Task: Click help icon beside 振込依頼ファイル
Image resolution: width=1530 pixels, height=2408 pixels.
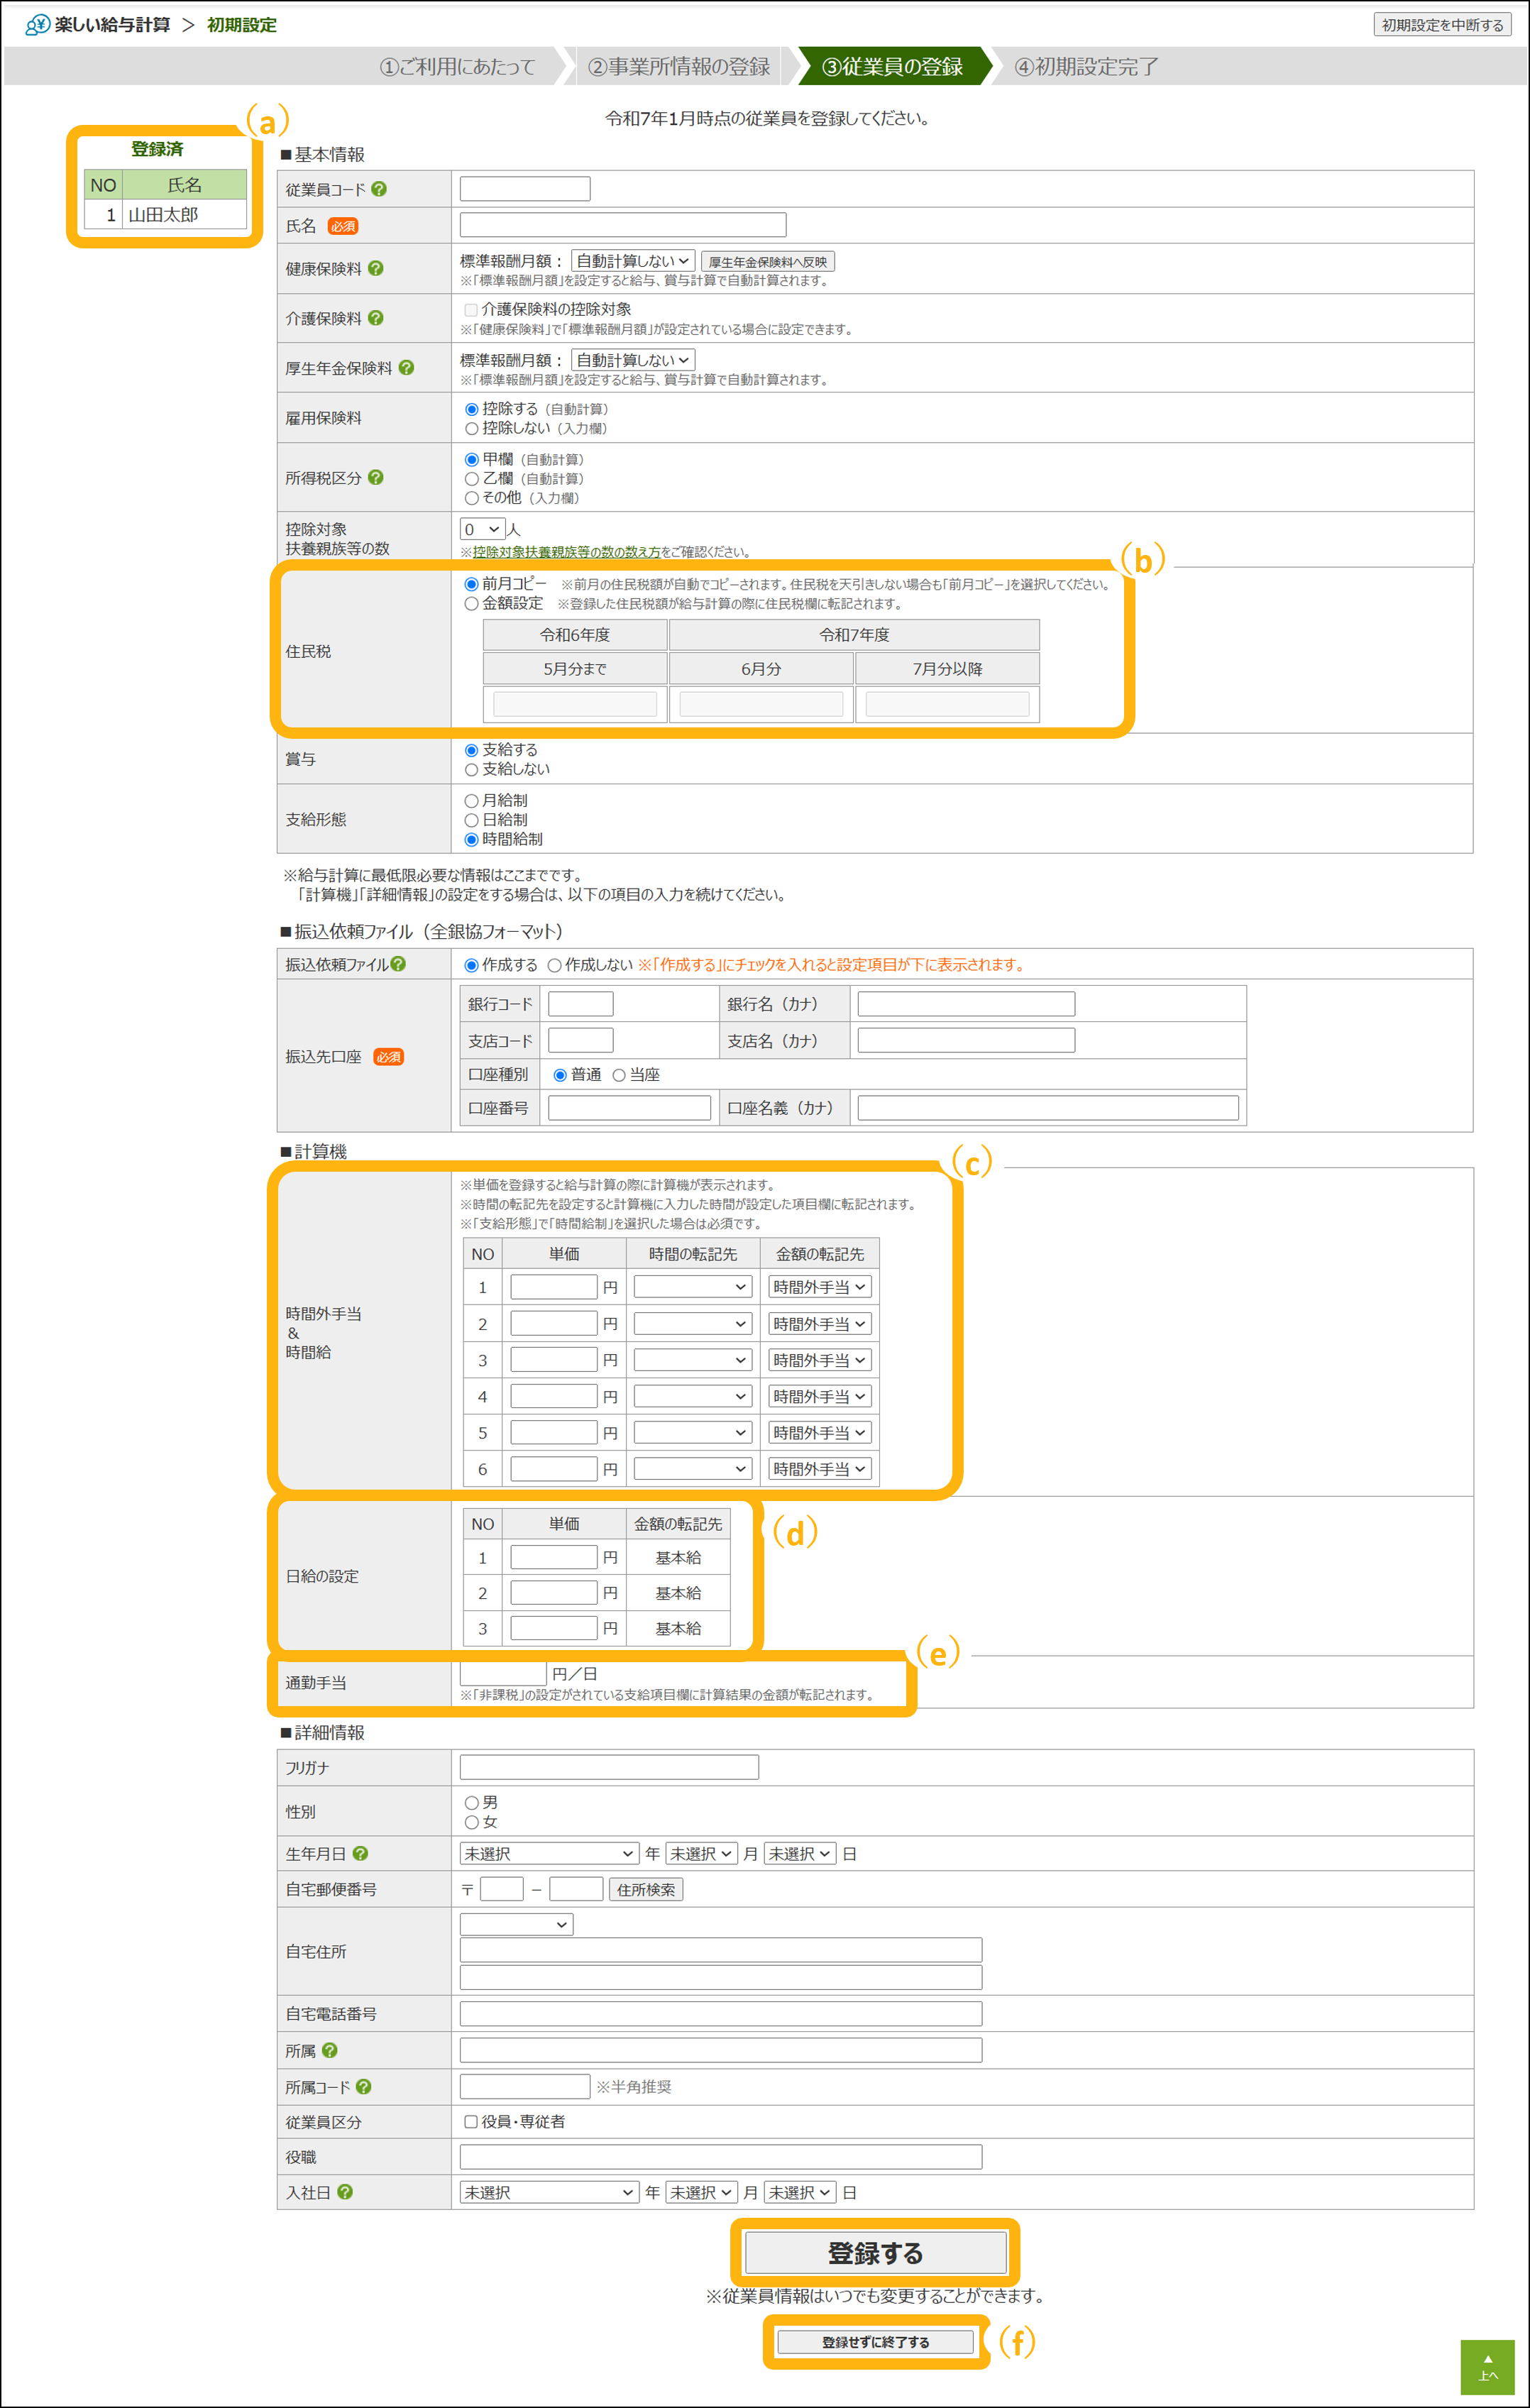Action: [398, 963]
